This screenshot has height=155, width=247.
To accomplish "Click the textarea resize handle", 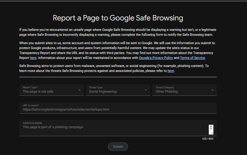I will coord(212,133).
